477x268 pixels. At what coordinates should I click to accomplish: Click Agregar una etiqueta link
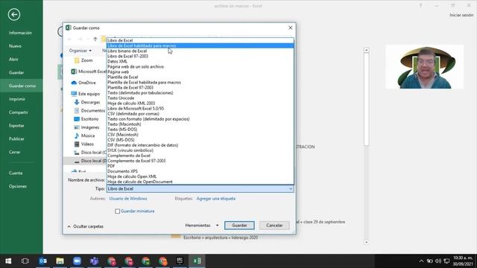coord(216,199)
